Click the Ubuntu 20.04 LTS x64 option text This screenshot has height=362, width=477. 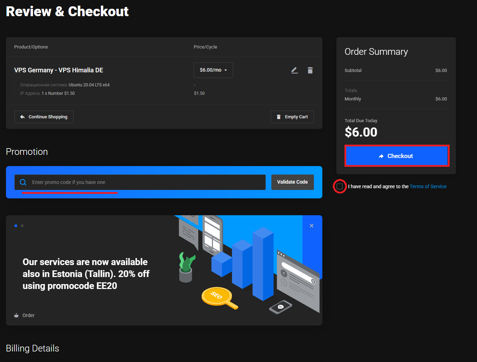point(89,85)
